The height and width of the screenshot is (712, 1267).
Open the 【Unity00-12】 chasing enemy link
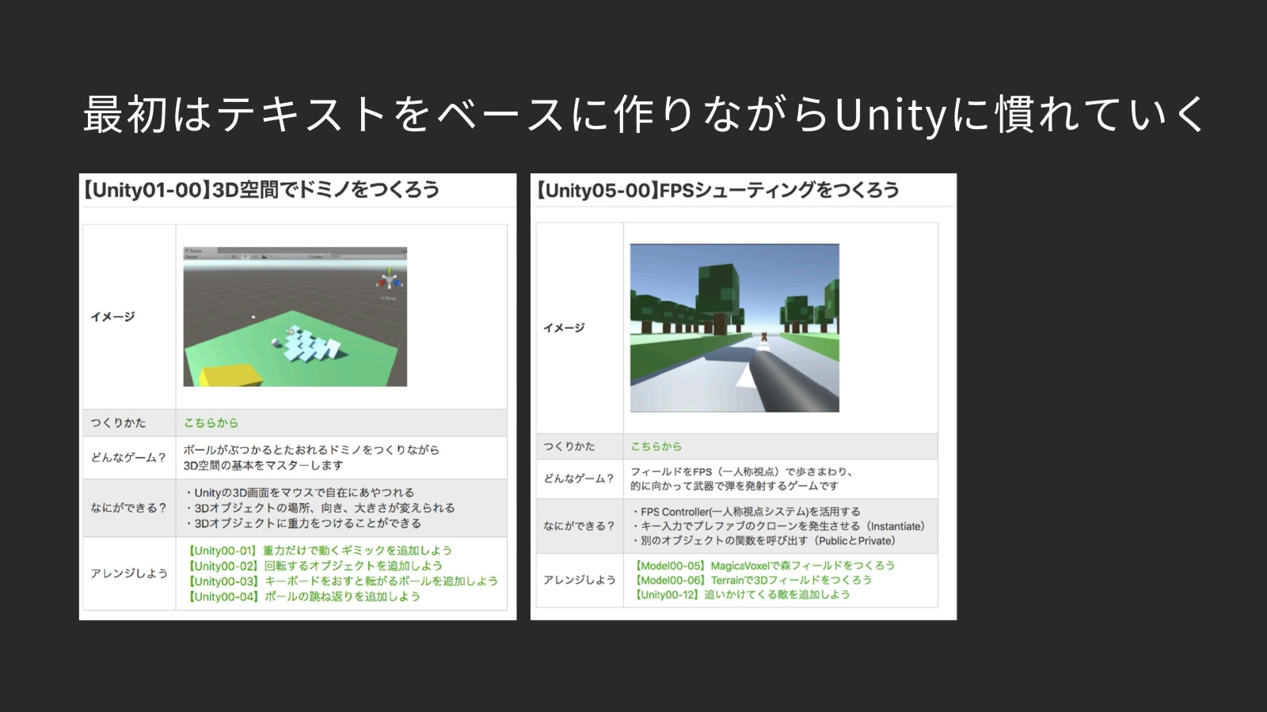[742, 594]
